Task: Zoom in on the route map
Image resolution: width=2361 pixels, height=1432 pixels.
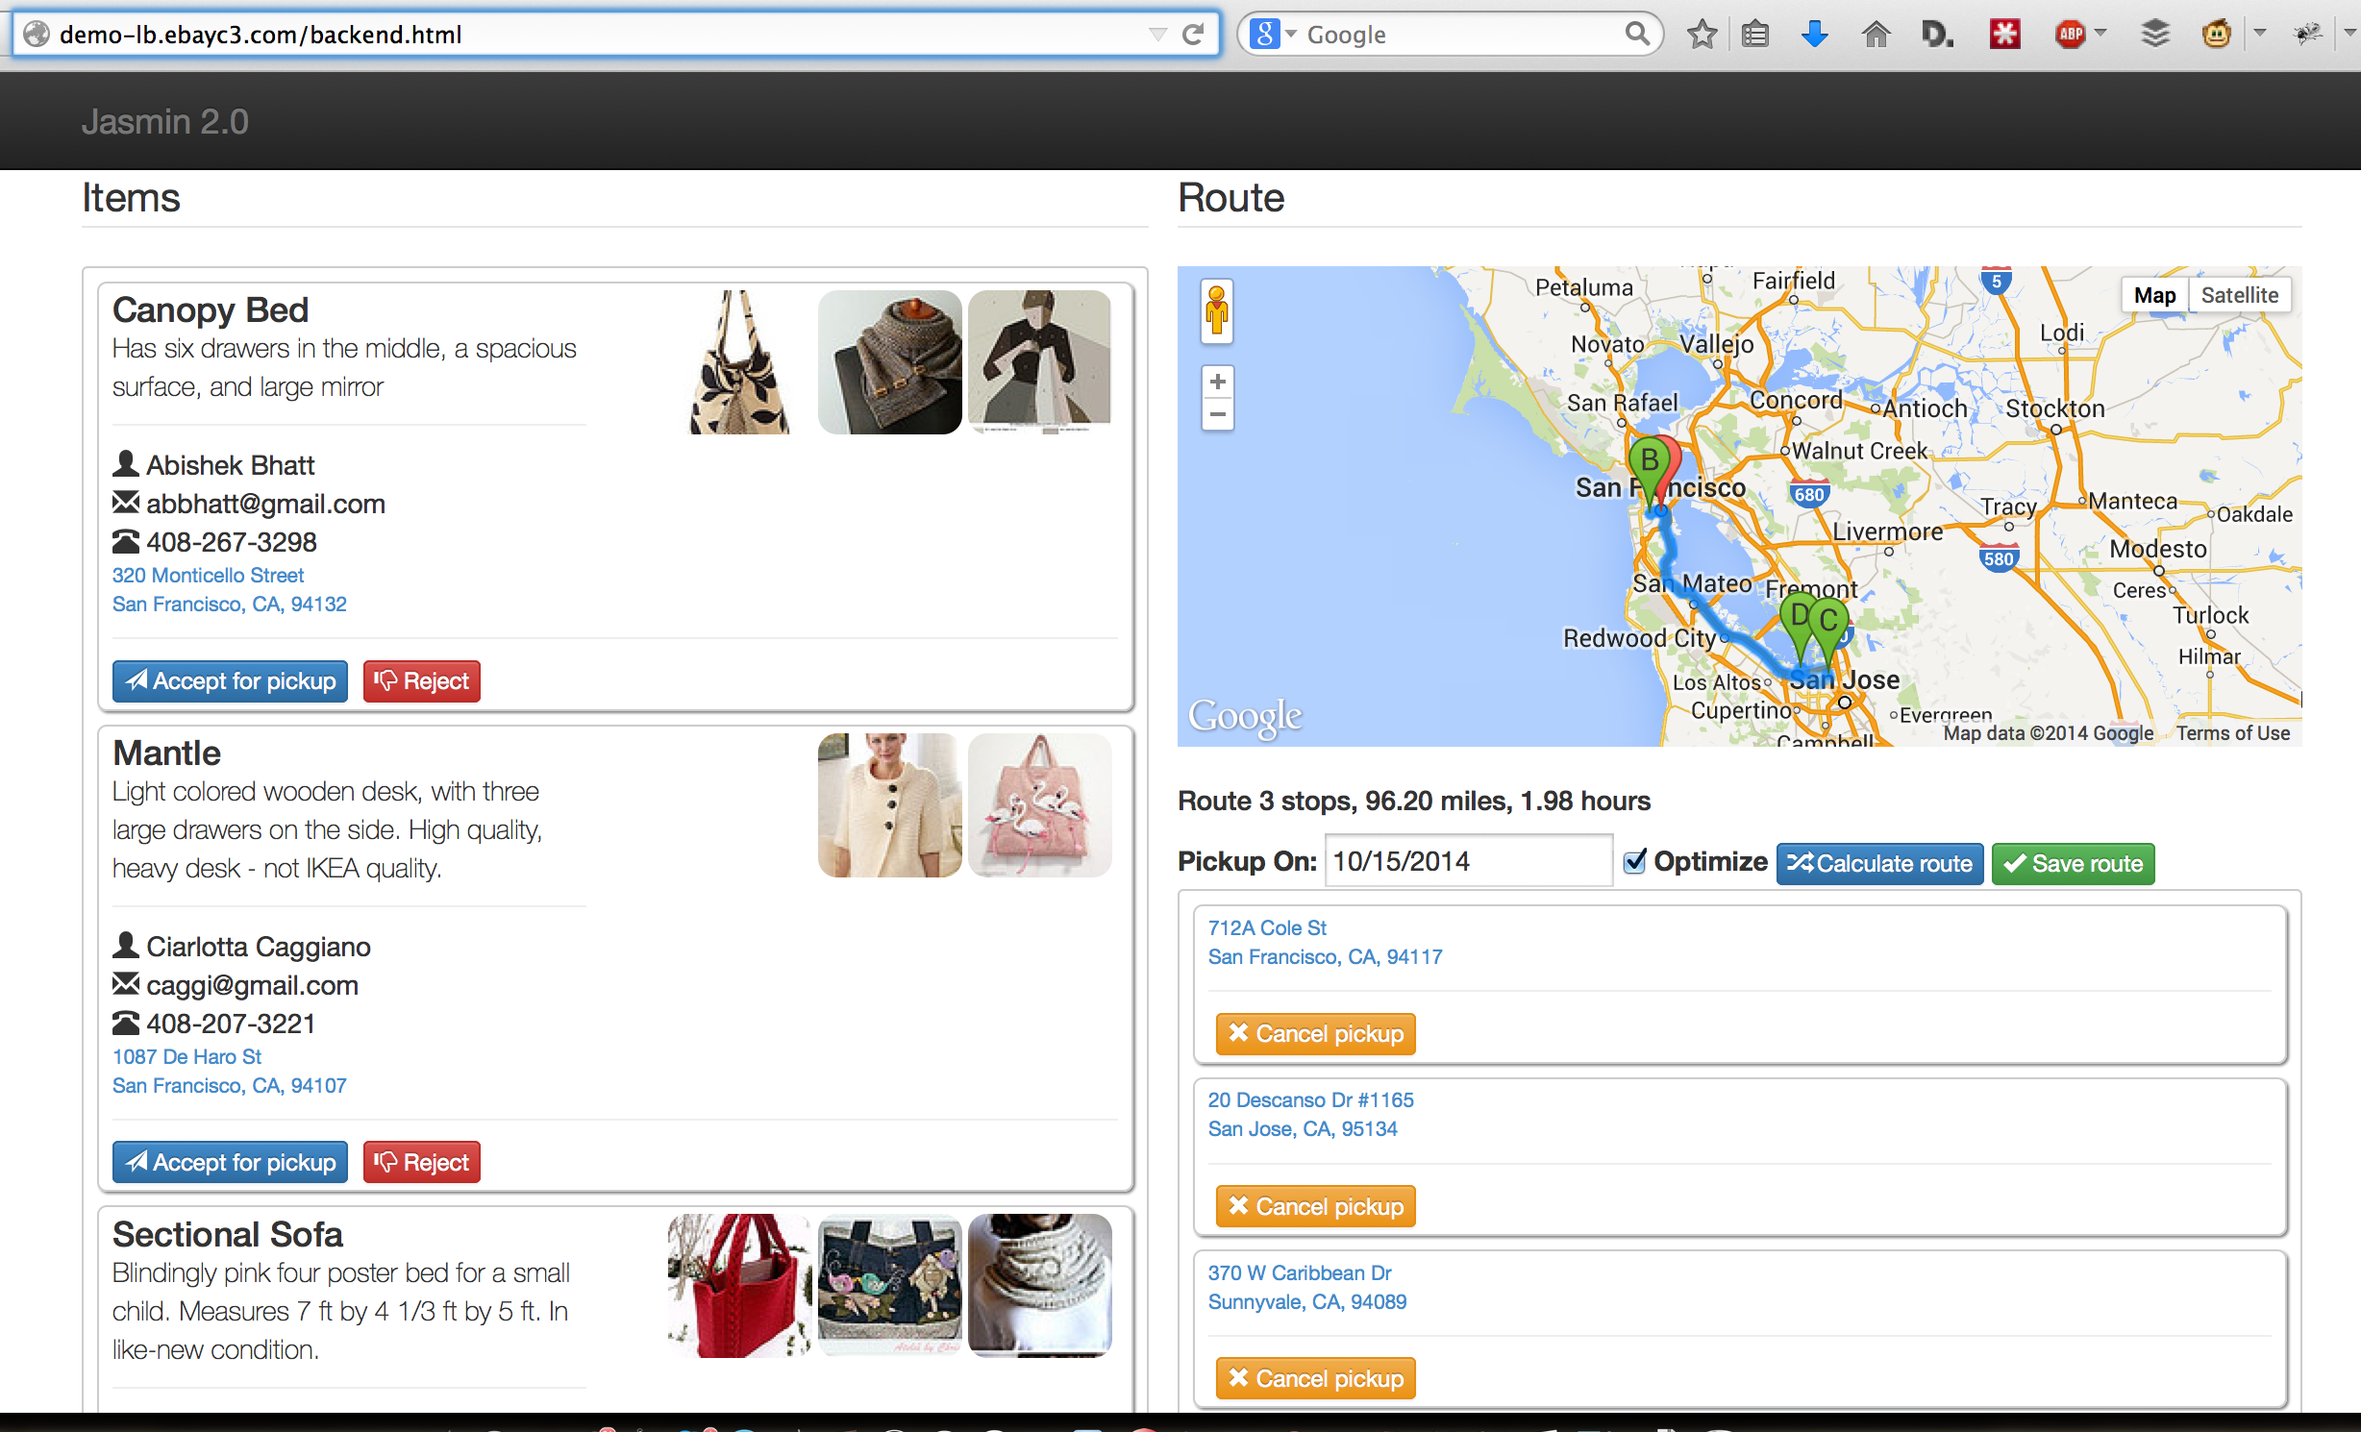Action: click(x=1217, y=382)
